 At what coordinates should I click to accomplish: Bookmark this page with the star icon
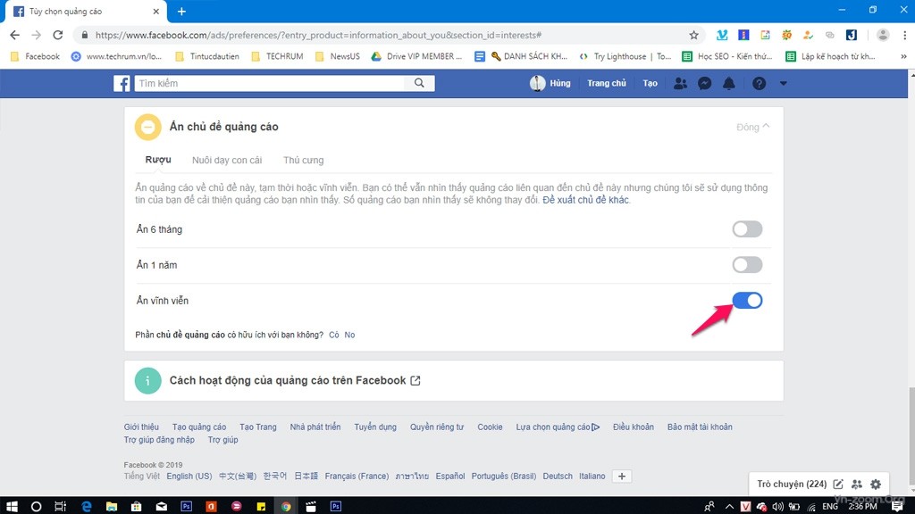coord(693,35)
